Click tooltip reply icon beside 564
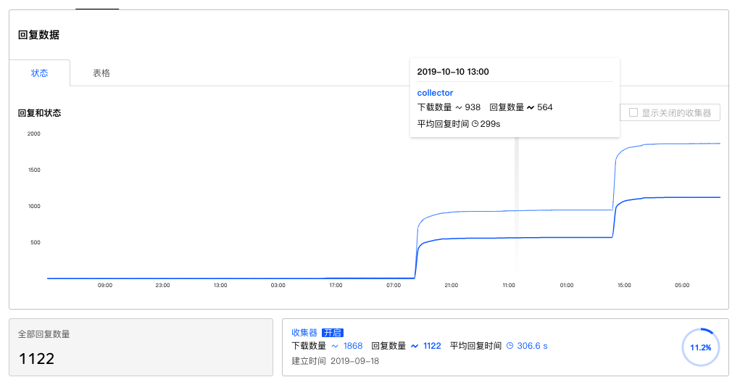This screenshot has height=385, width=740. point(531,107)
